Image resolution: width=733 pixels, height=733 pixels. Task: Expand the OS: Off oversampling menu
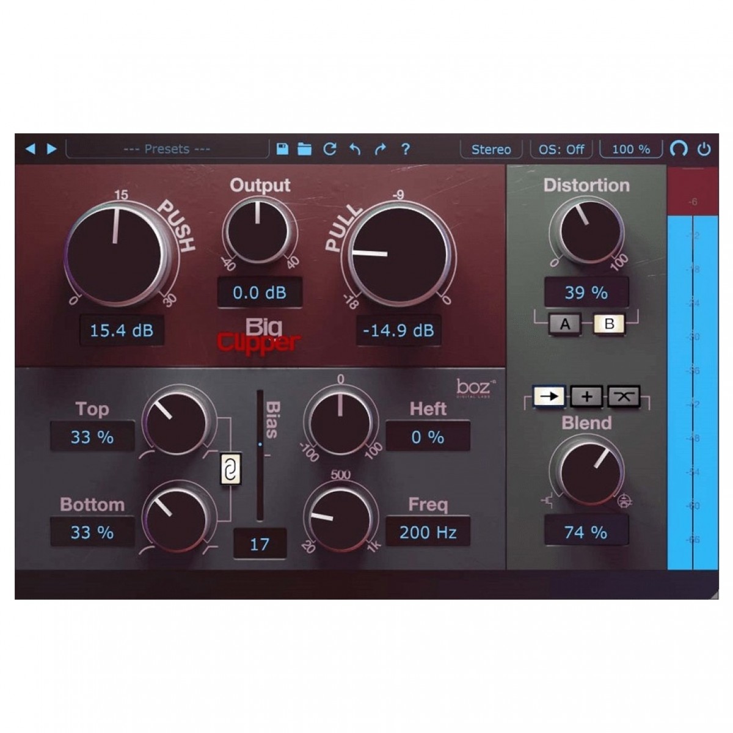(x=561, y=149)
